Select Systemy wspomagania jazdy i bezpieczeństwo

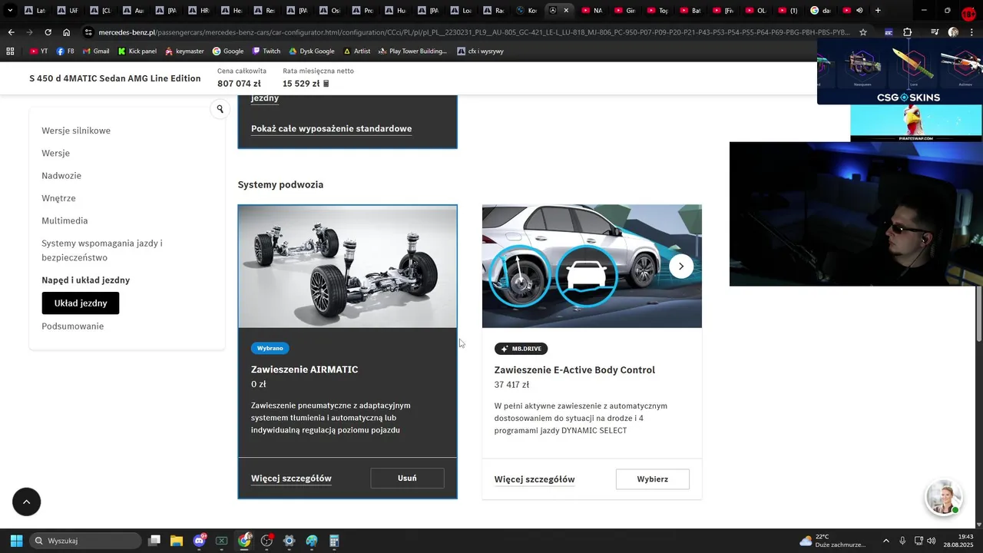102,250
